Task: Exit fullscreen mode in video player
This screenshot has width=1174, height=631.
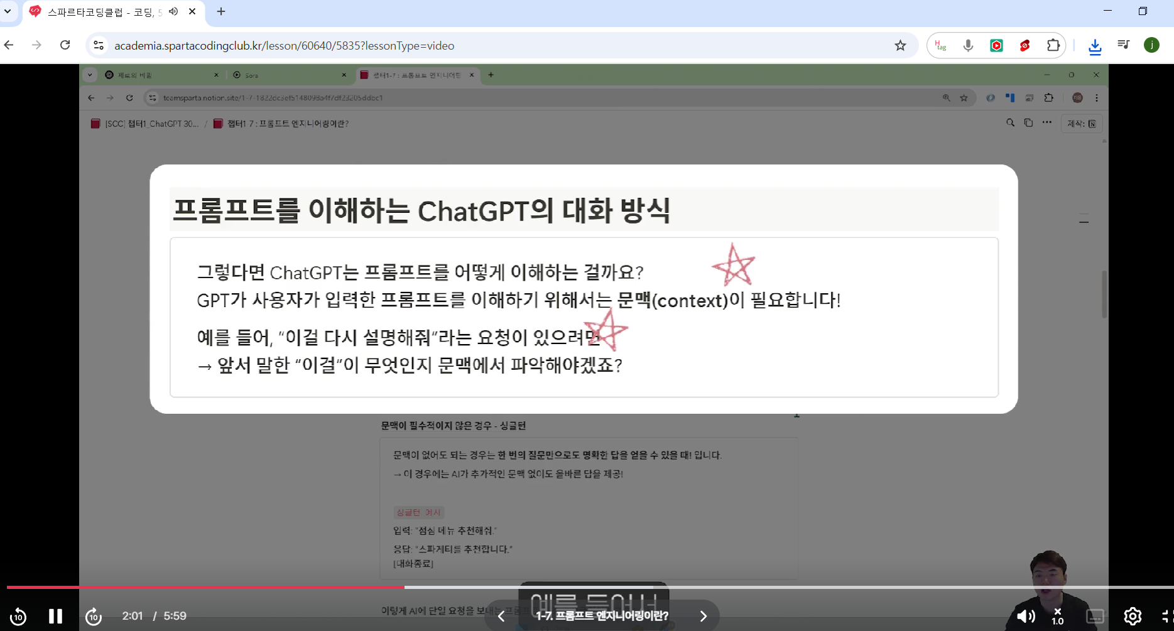Action: (x=1167, y=617)
